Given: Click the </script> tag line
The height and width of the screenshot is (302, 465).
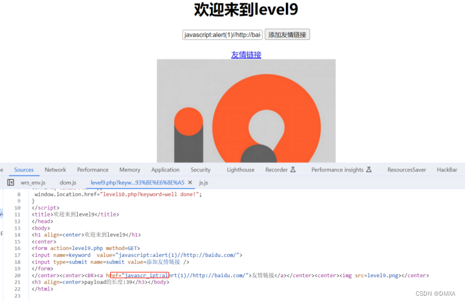Looking at the screenshot, I should pos(46,208).
